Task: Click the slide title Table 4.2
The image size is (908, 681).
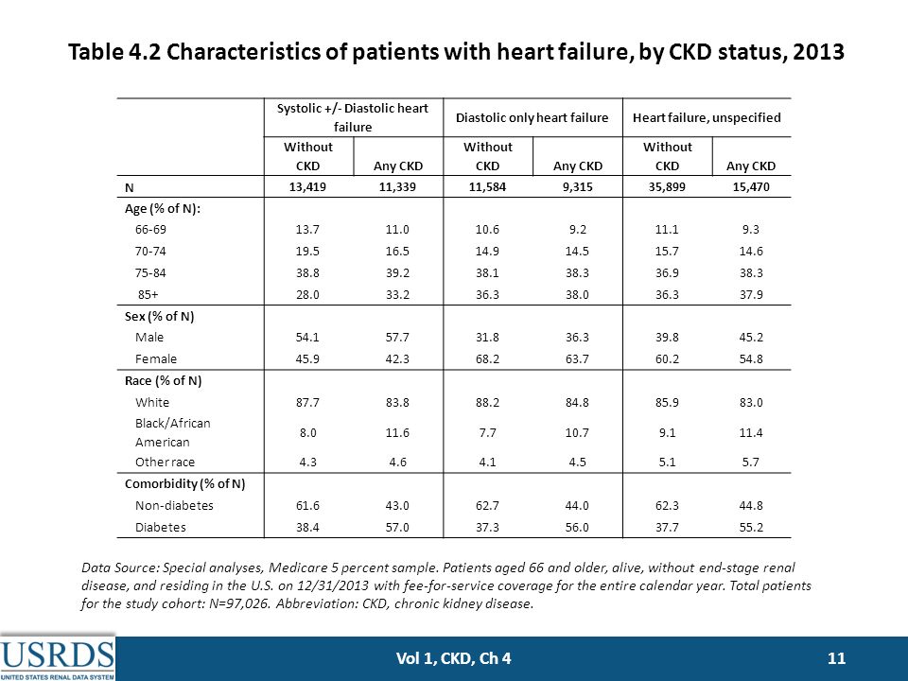Action: pos(456,51)
